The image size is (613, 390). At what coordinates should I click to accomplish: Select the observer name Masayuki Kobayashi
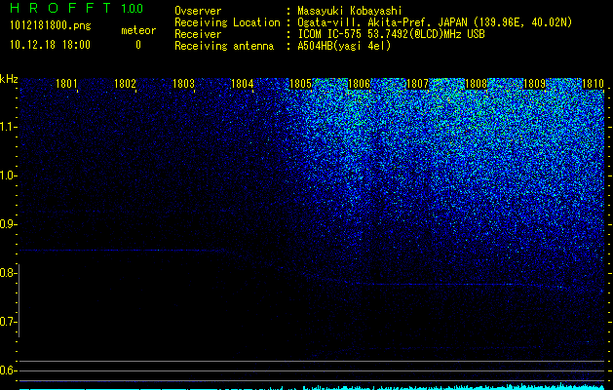click(x=348, y=10)
